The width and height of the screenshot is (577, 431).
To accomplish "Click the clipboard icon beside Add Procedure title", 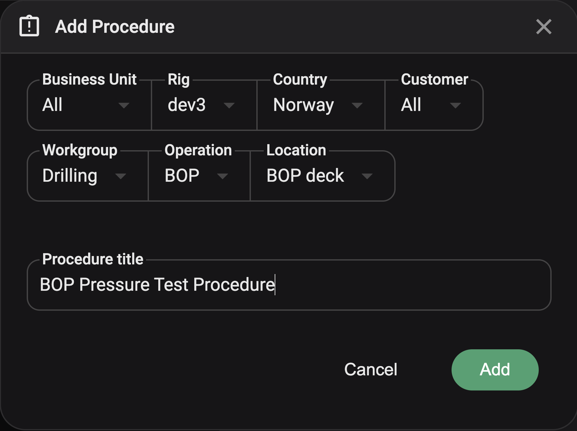I will (x=29, y=27).
